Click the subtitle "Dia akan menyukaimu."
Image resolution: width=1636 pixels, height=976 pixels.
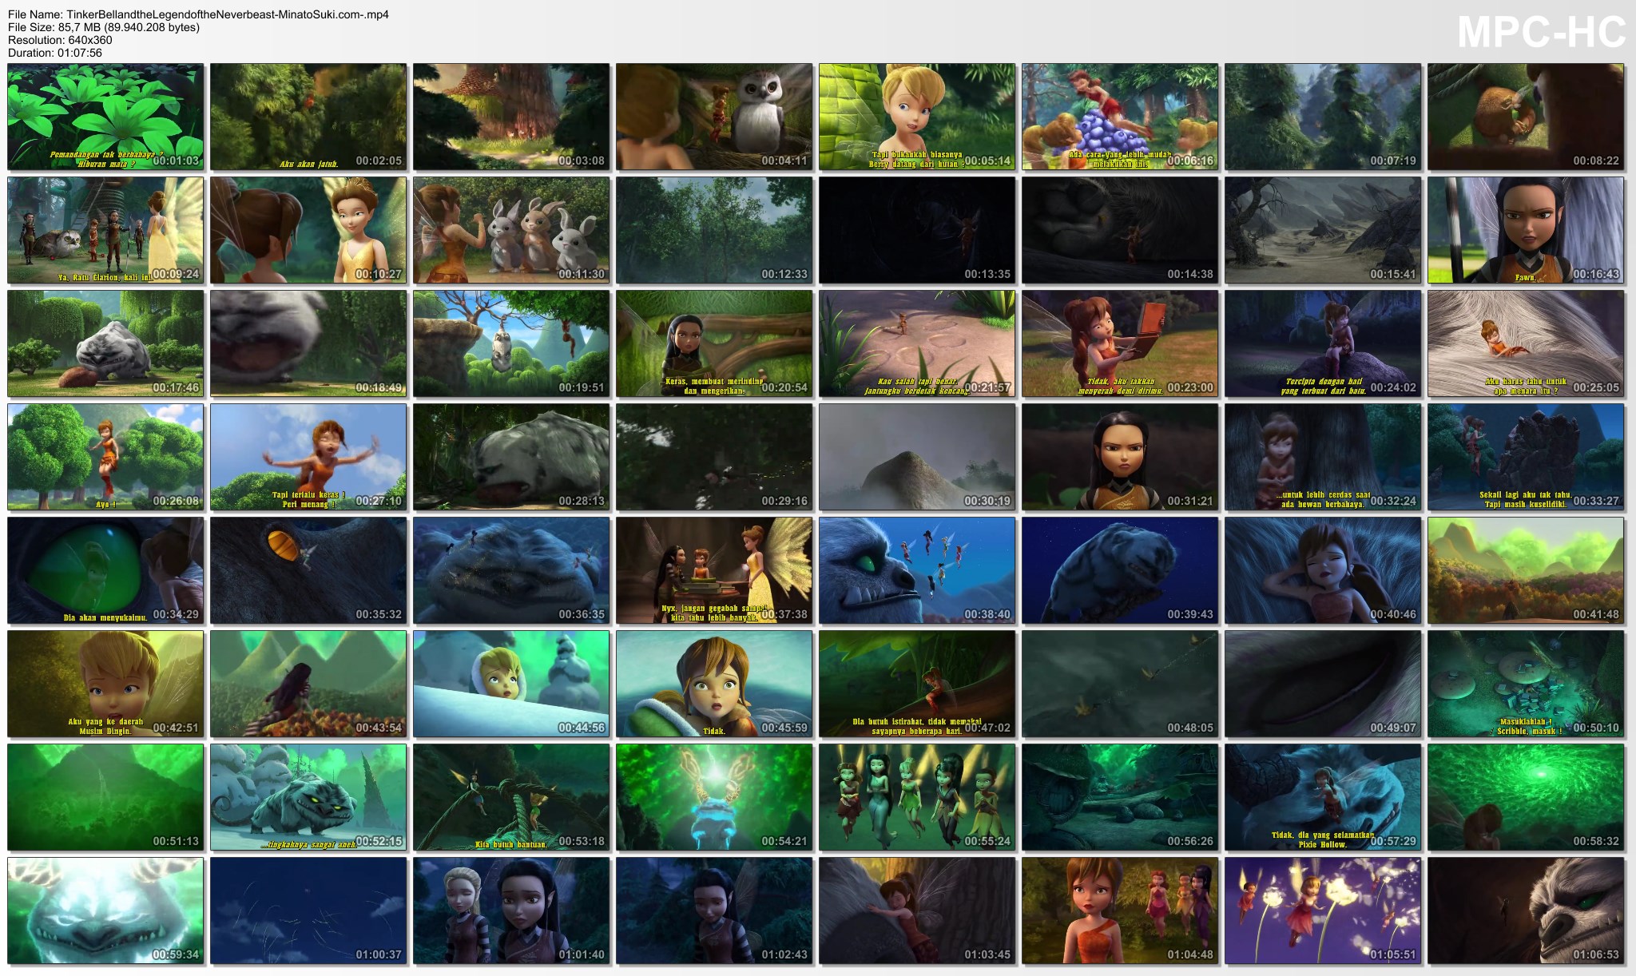click(x=105, y=617)
